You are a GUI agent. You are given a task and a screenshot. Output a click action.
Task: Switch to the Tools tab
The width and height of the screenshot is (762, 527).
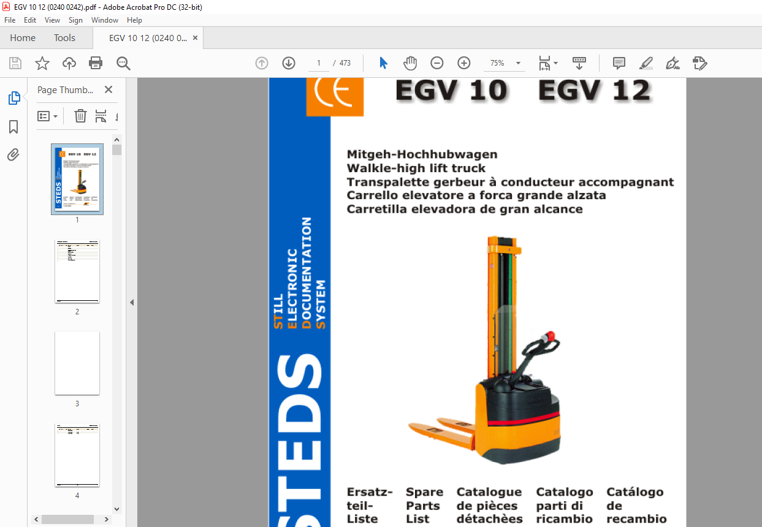(x=64, y=38)
